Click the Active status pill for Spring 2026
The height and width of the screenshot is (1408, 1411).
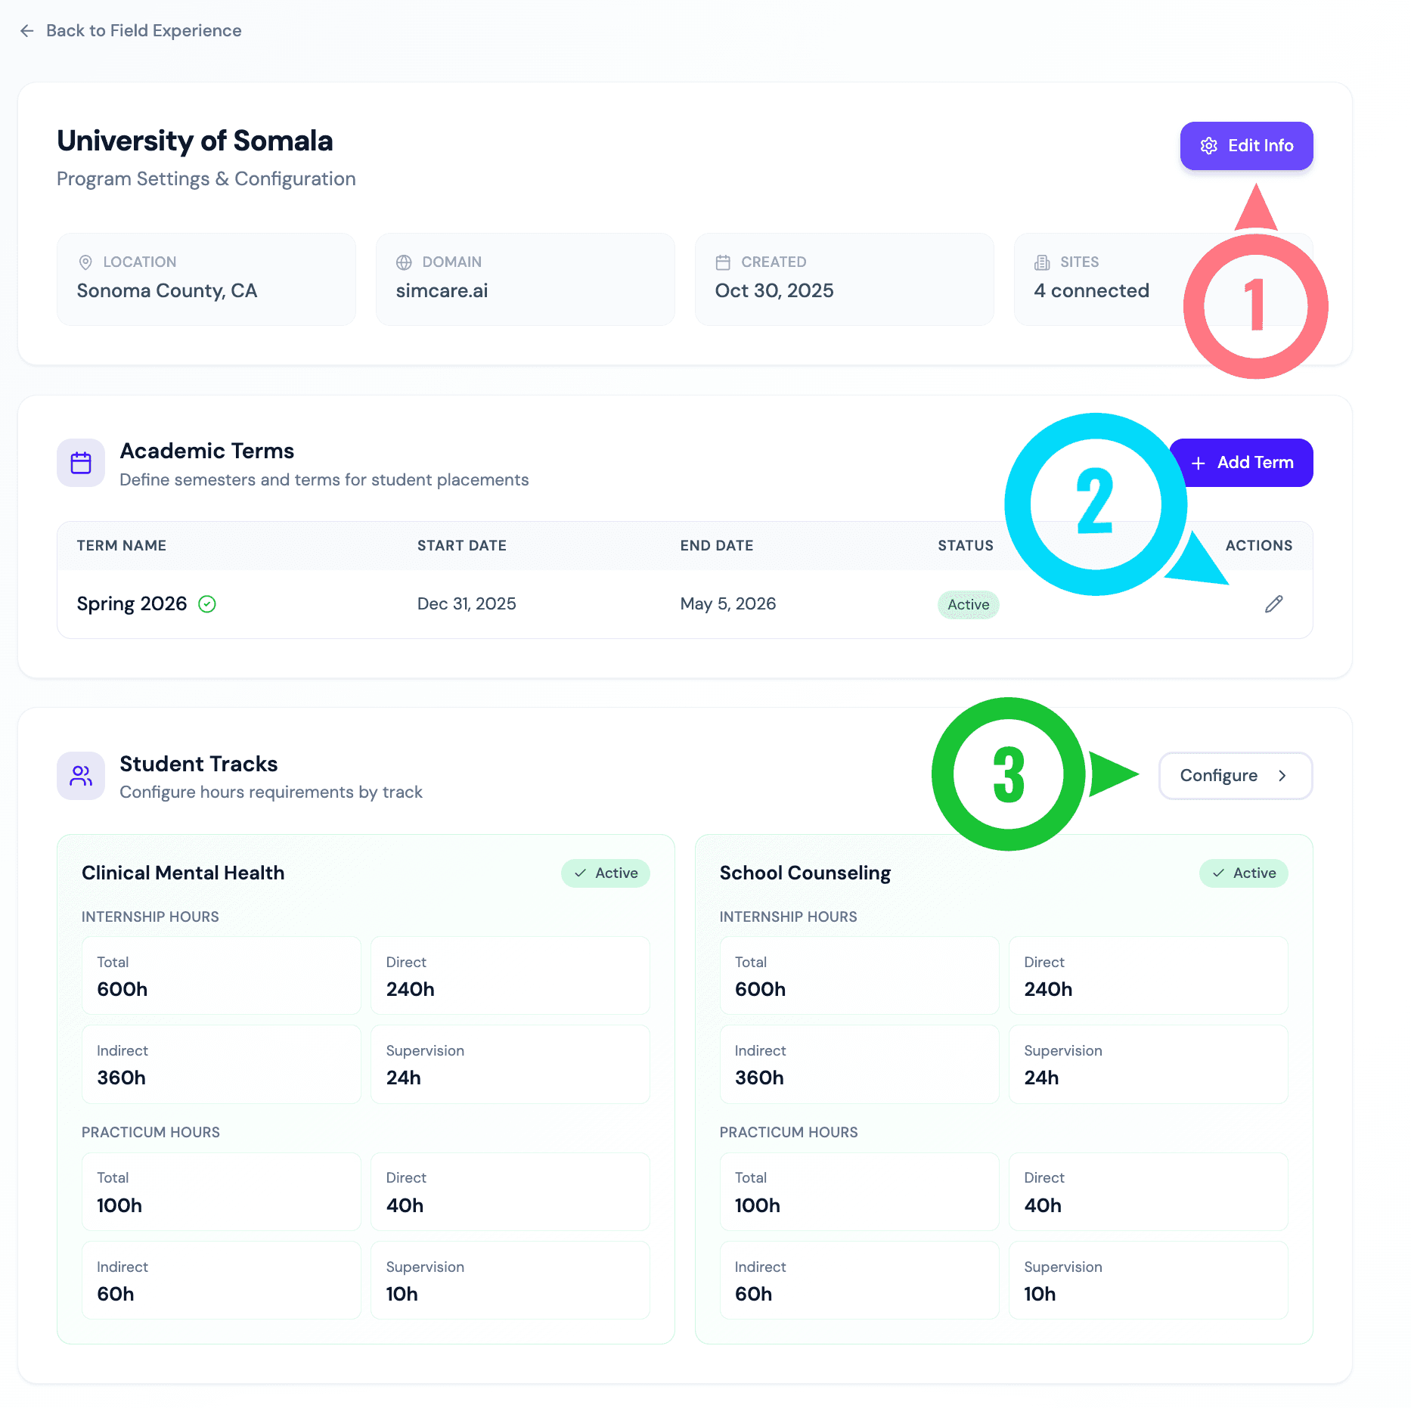point(968,604)
